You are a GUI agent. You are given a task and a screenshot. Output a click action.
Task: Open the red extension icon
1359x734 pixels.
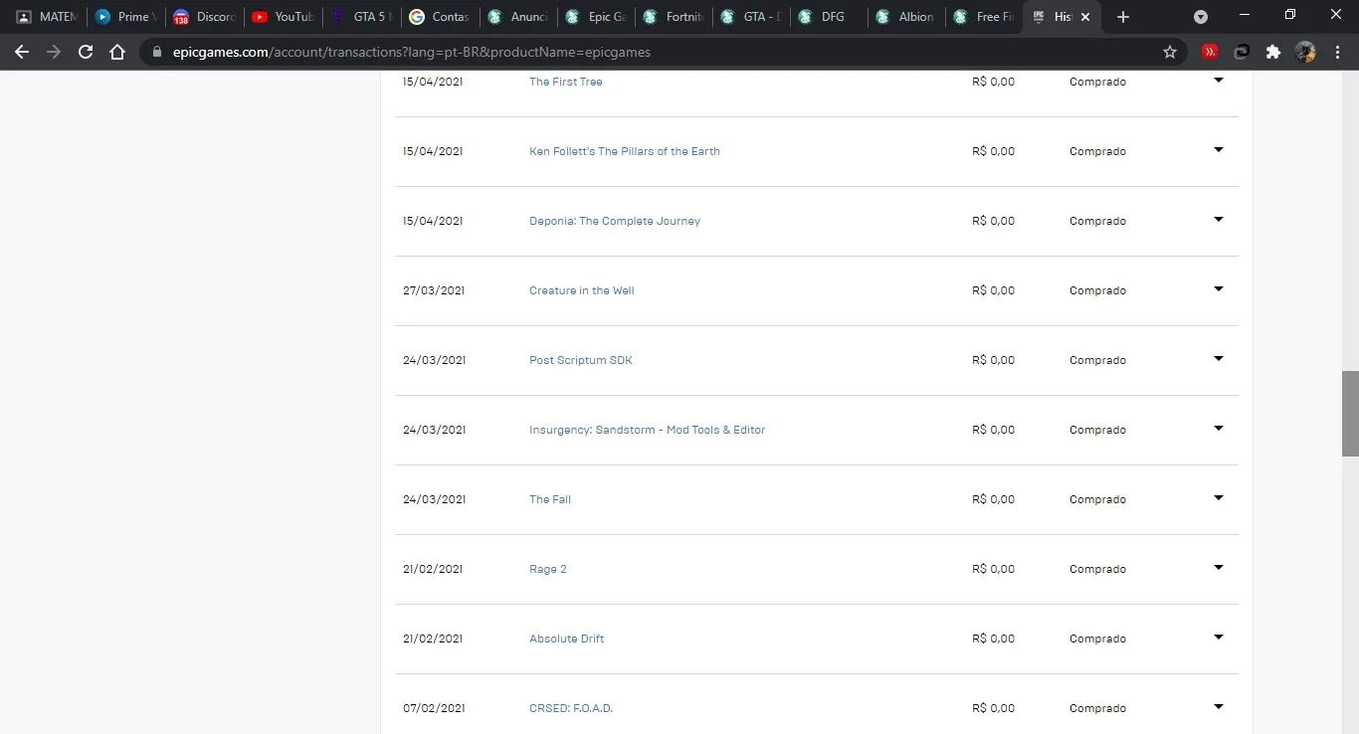pos(1210,52)
